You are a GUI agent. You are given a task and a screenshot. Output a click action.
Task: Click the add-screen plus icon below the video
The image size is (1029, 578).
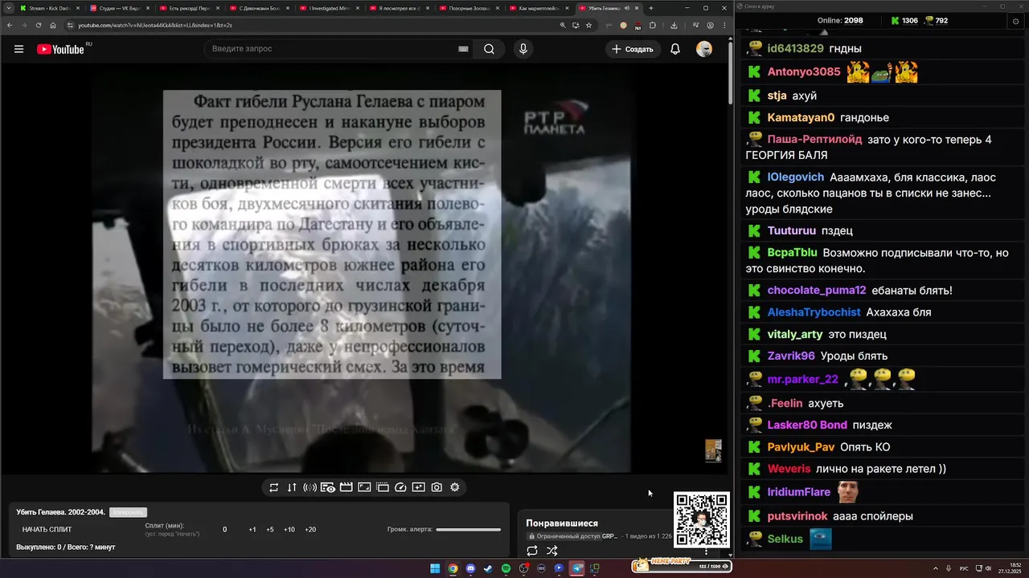pyautogui.click(x=418, y=487)
